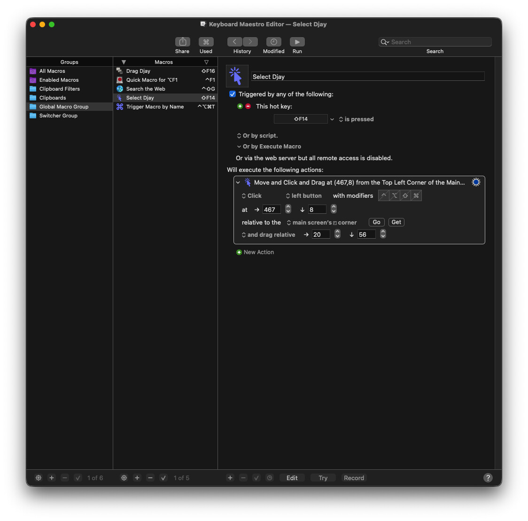Select the 'Search the Web' macro
The width and height of the screenshot is (528, 521).
(146, 89)
